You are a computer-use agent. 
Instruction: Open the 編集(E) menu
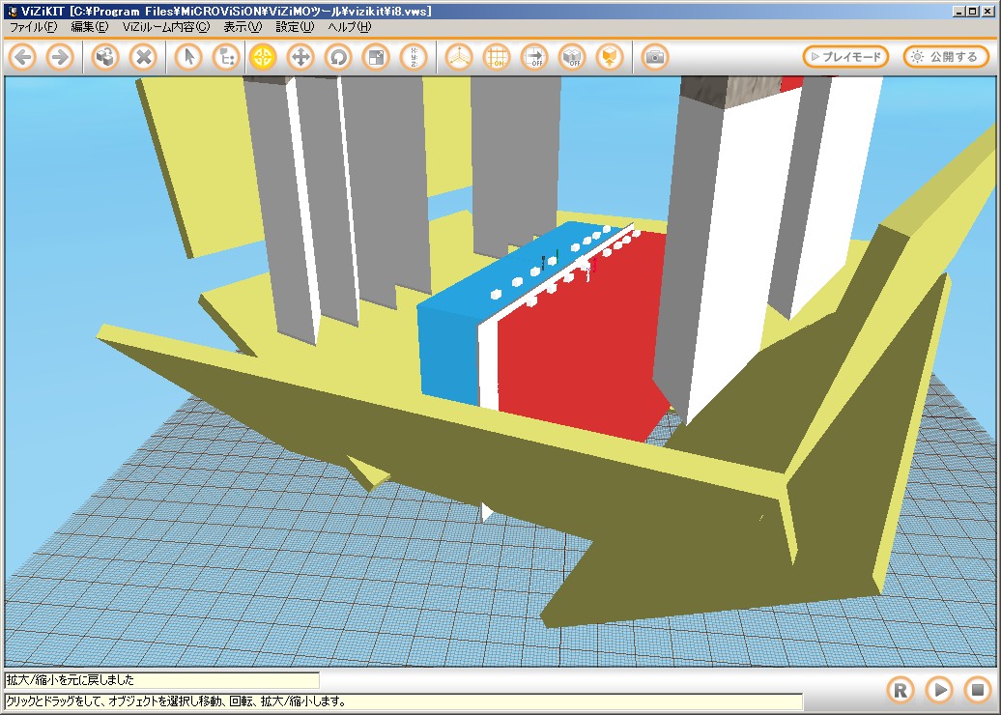click(90, 27)
